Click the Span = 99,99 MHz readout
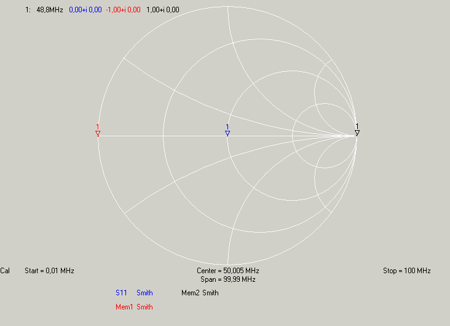 [x=228, y=279]
